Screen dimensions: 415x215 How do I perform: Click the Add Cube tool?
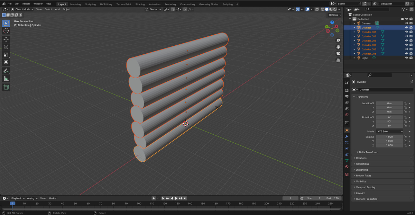coord(6,87)
